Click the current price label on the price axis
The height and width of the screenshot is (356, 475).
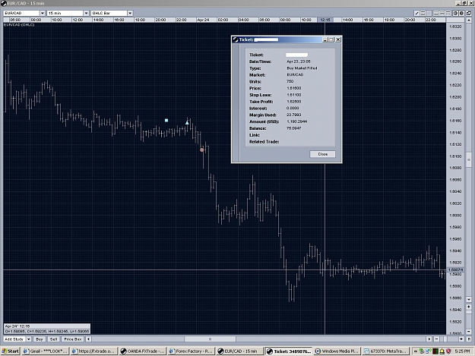tap(455, 269)
